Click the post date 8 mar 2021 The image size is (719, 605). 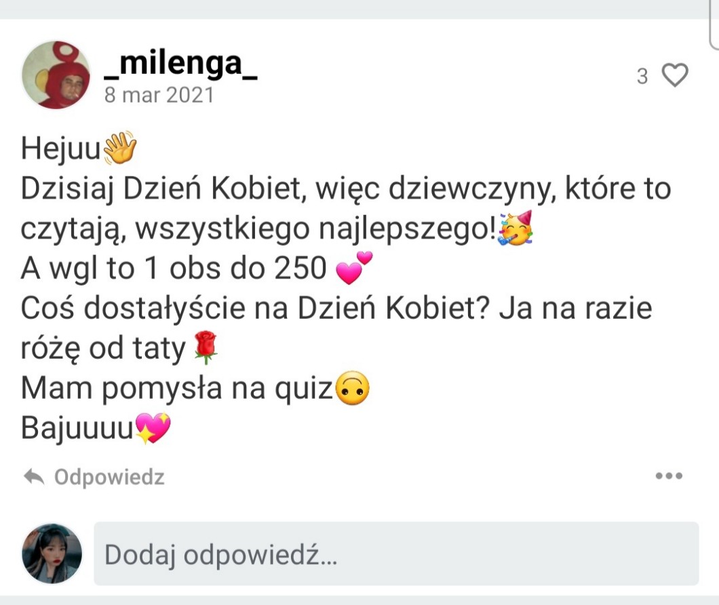(x=159, y=96)
